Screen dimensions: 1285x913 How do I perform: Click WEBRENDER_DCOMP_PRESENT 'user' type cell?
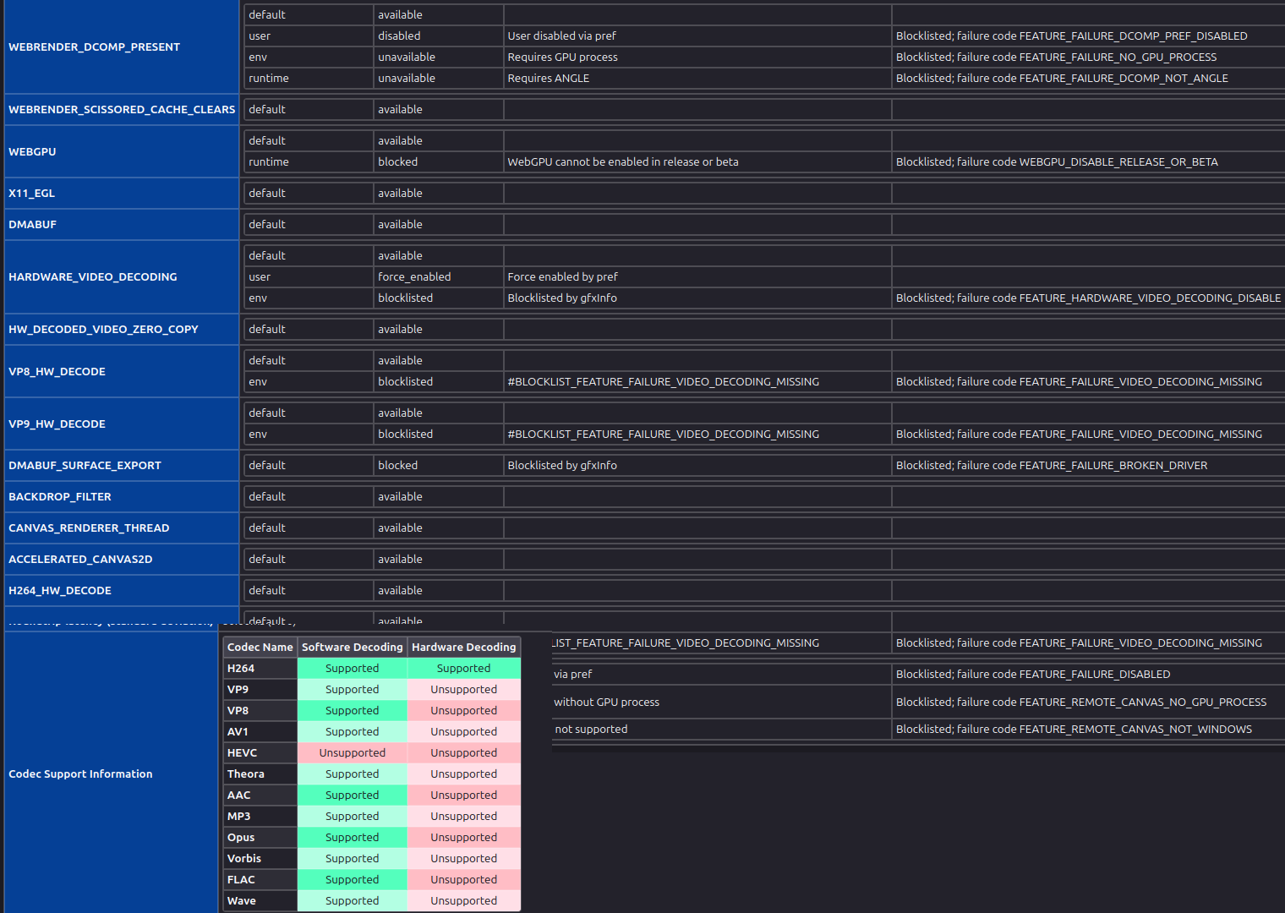point(309,36)
